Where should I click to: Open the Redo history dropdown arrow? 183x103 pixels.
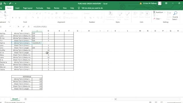pyautogui.click(x=13, y=3)
